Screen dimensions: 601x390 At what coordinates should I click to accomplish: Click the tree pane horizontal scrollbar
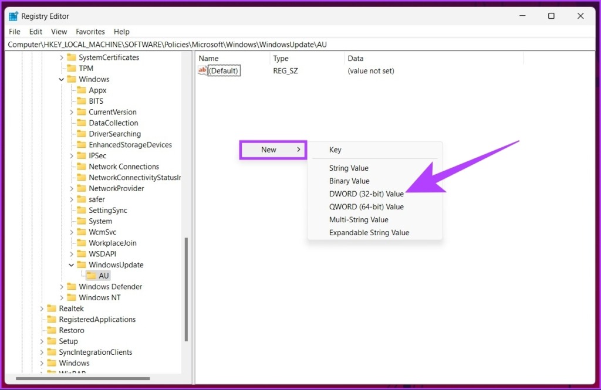tap(83, 378)
